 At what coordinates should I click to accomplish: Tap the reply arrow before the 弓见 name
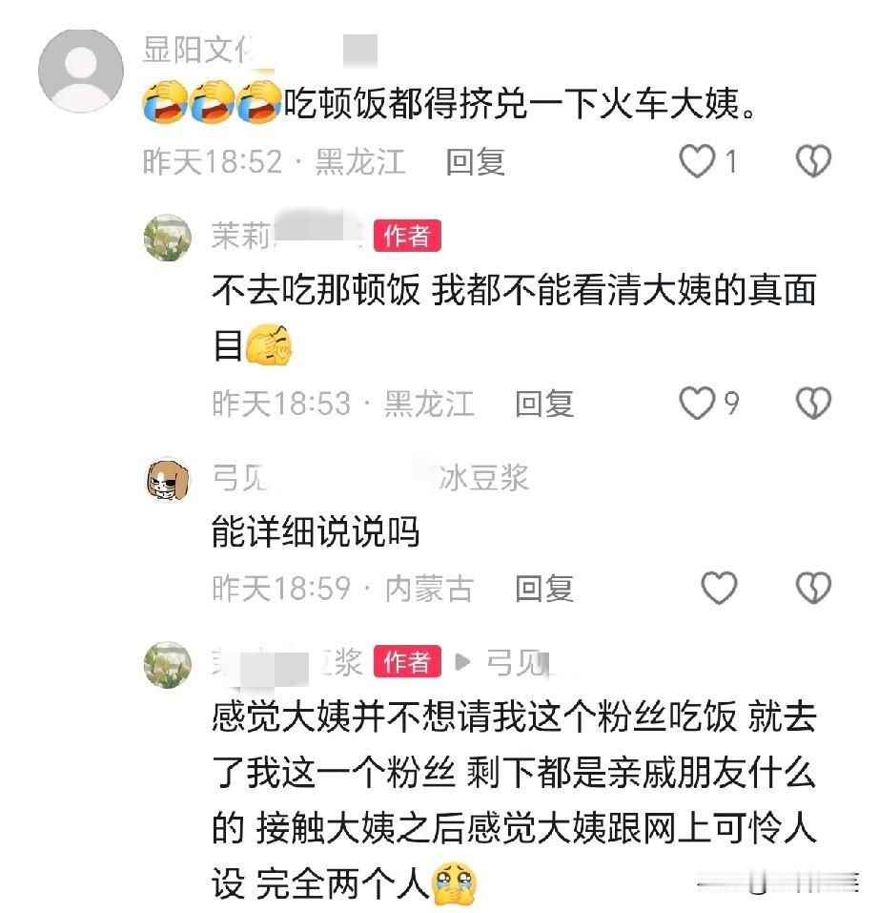point(461,662)
